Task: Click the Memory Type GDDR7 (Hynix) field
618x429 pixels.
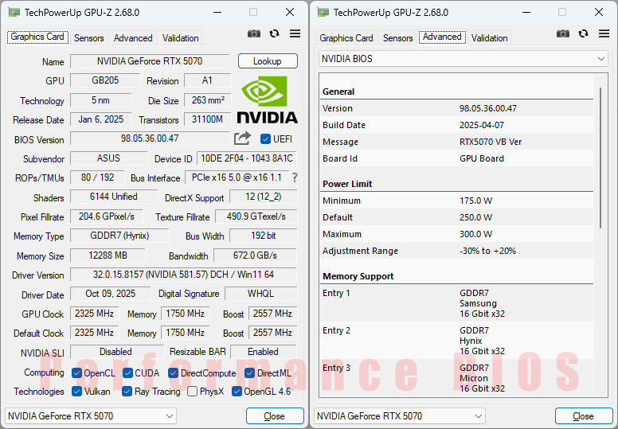Action: [x=119, y=236]
